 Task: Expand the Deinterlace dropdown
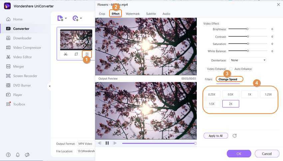(248, 60)
